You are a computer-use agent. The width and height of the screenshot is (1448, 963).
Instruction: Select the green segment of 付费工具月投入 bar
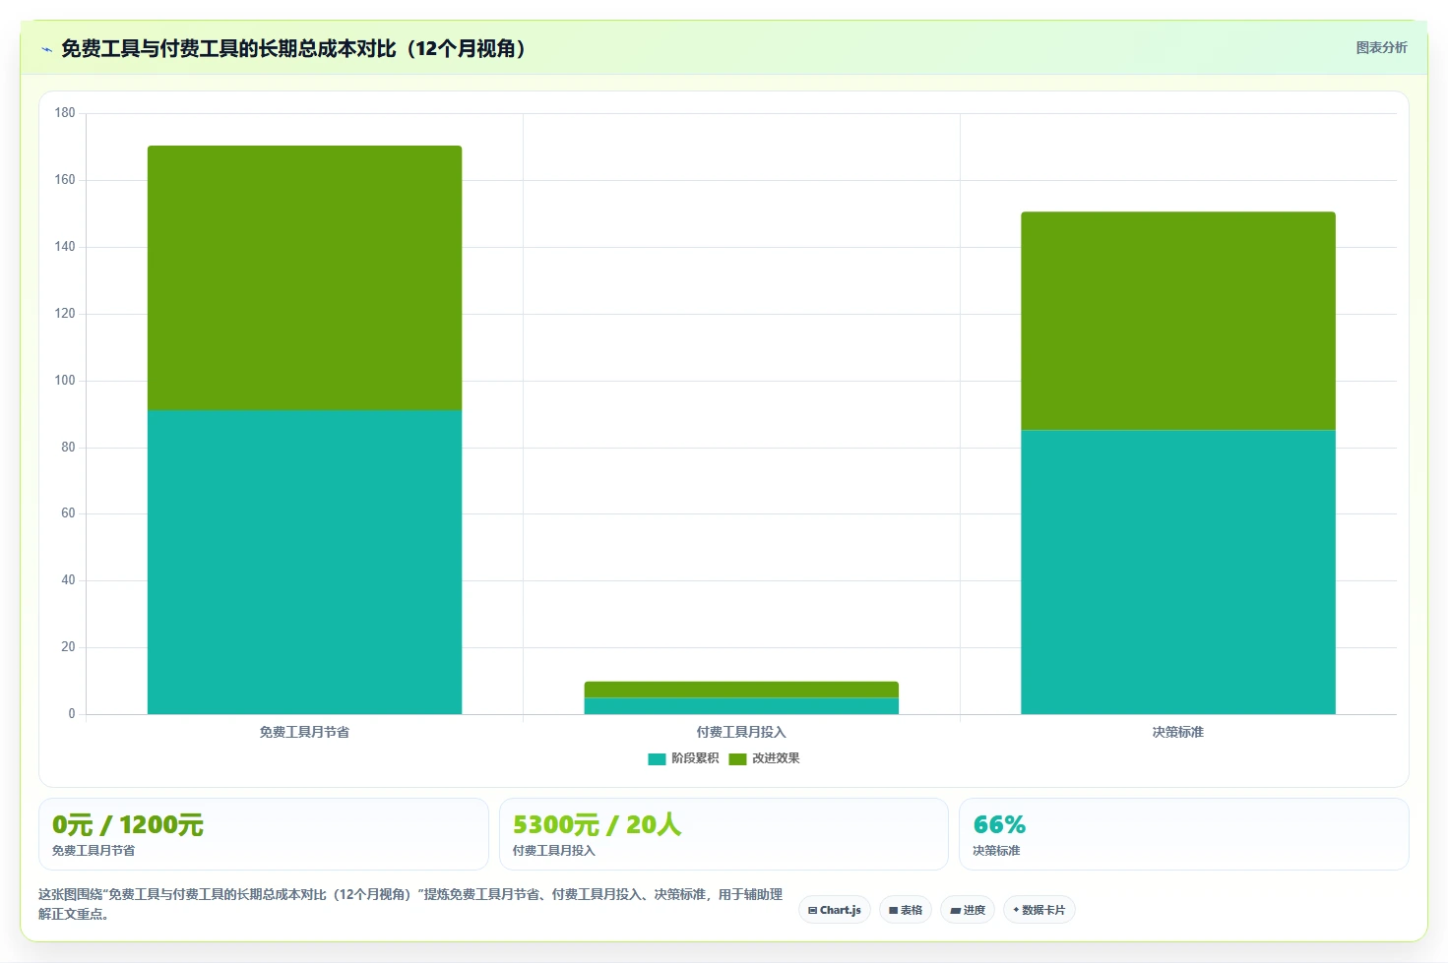741,690
